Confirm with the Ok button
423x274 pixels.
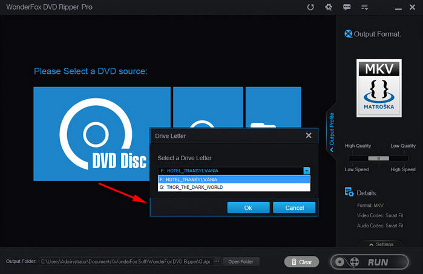coord(249,207)
